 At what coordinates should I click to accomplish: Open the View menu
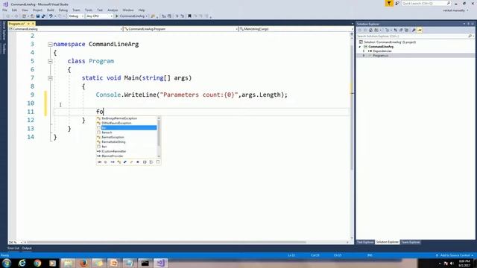(25, 10)
